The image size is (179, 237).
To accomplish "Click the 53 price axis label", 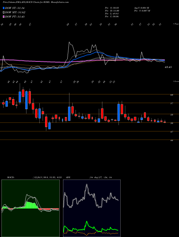I will [171, 115].
